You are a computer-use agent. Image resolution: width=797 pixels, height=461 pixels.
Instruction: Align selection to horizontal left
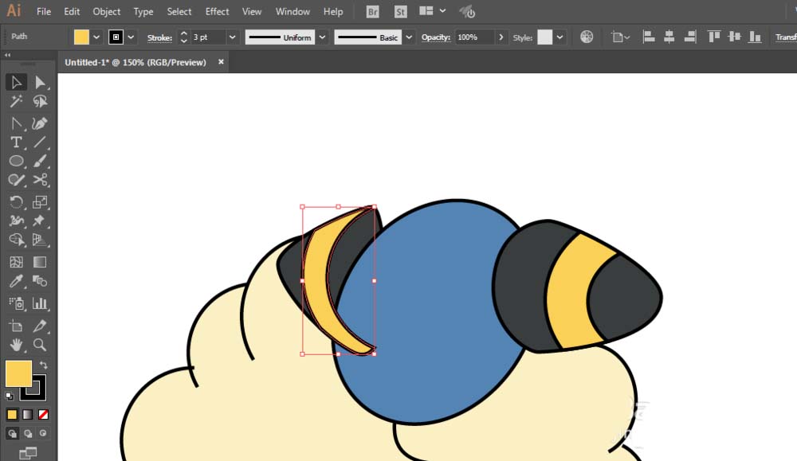[649, 37]
